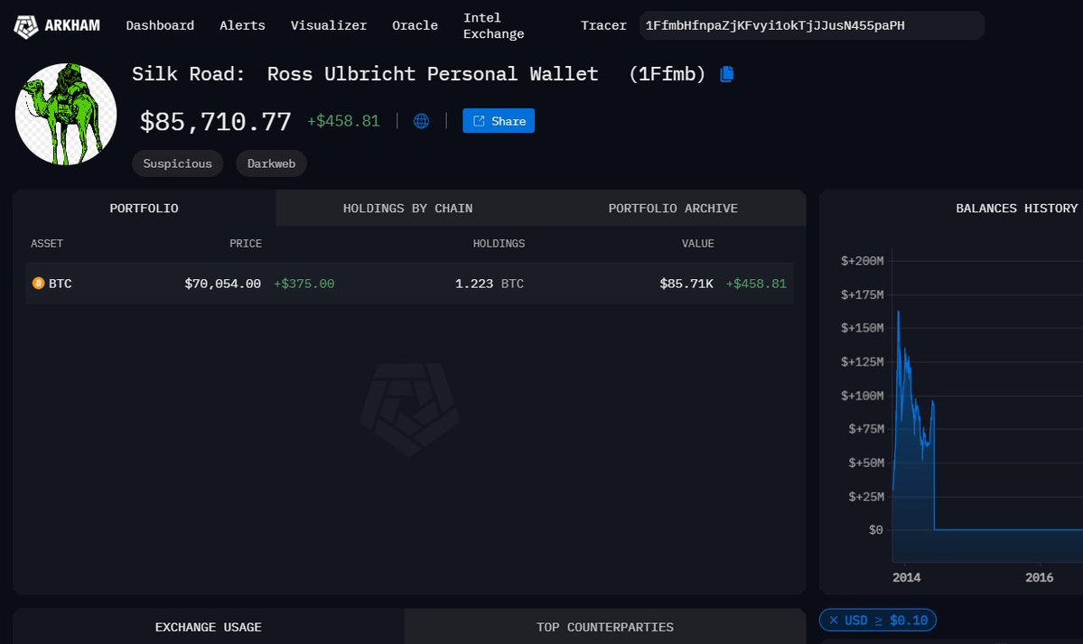Open the Dashboard menu item
Image resolution: width=1083 pixels, height=644 pixels.
point(160,25)
